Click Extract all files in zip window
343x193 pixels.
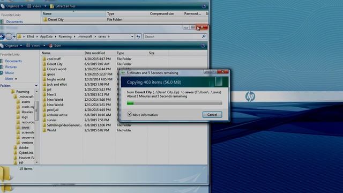tap(63, 6)
